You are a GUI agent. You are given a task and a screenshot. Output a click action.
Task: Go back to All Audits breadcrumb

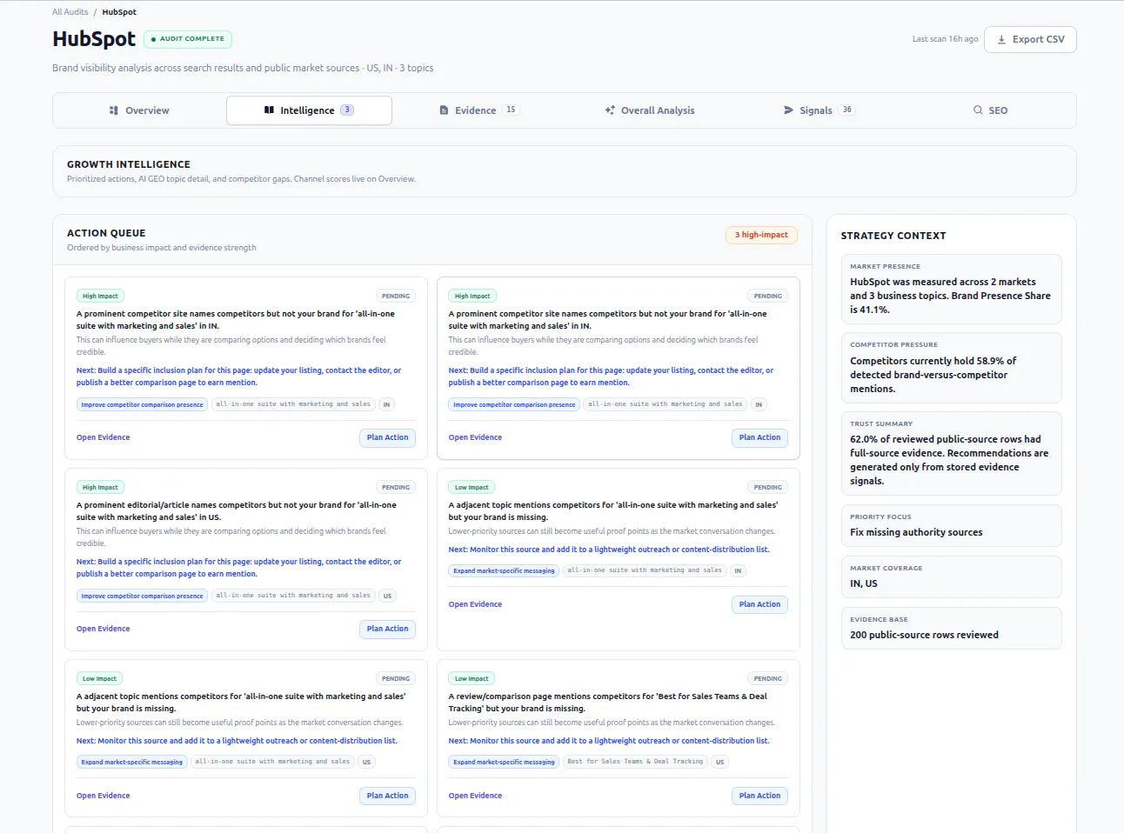(70, 12)
